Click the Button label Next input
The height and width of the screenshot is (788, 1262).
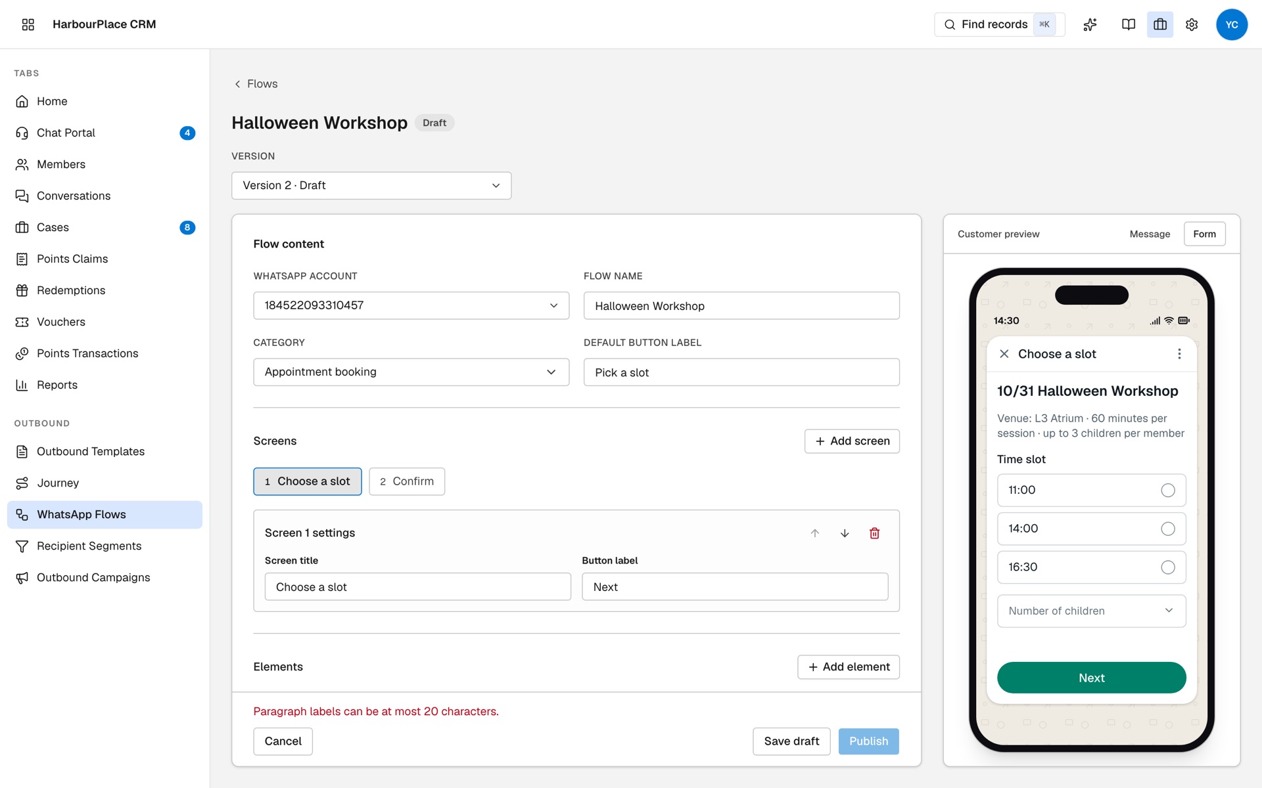point(735,587)
